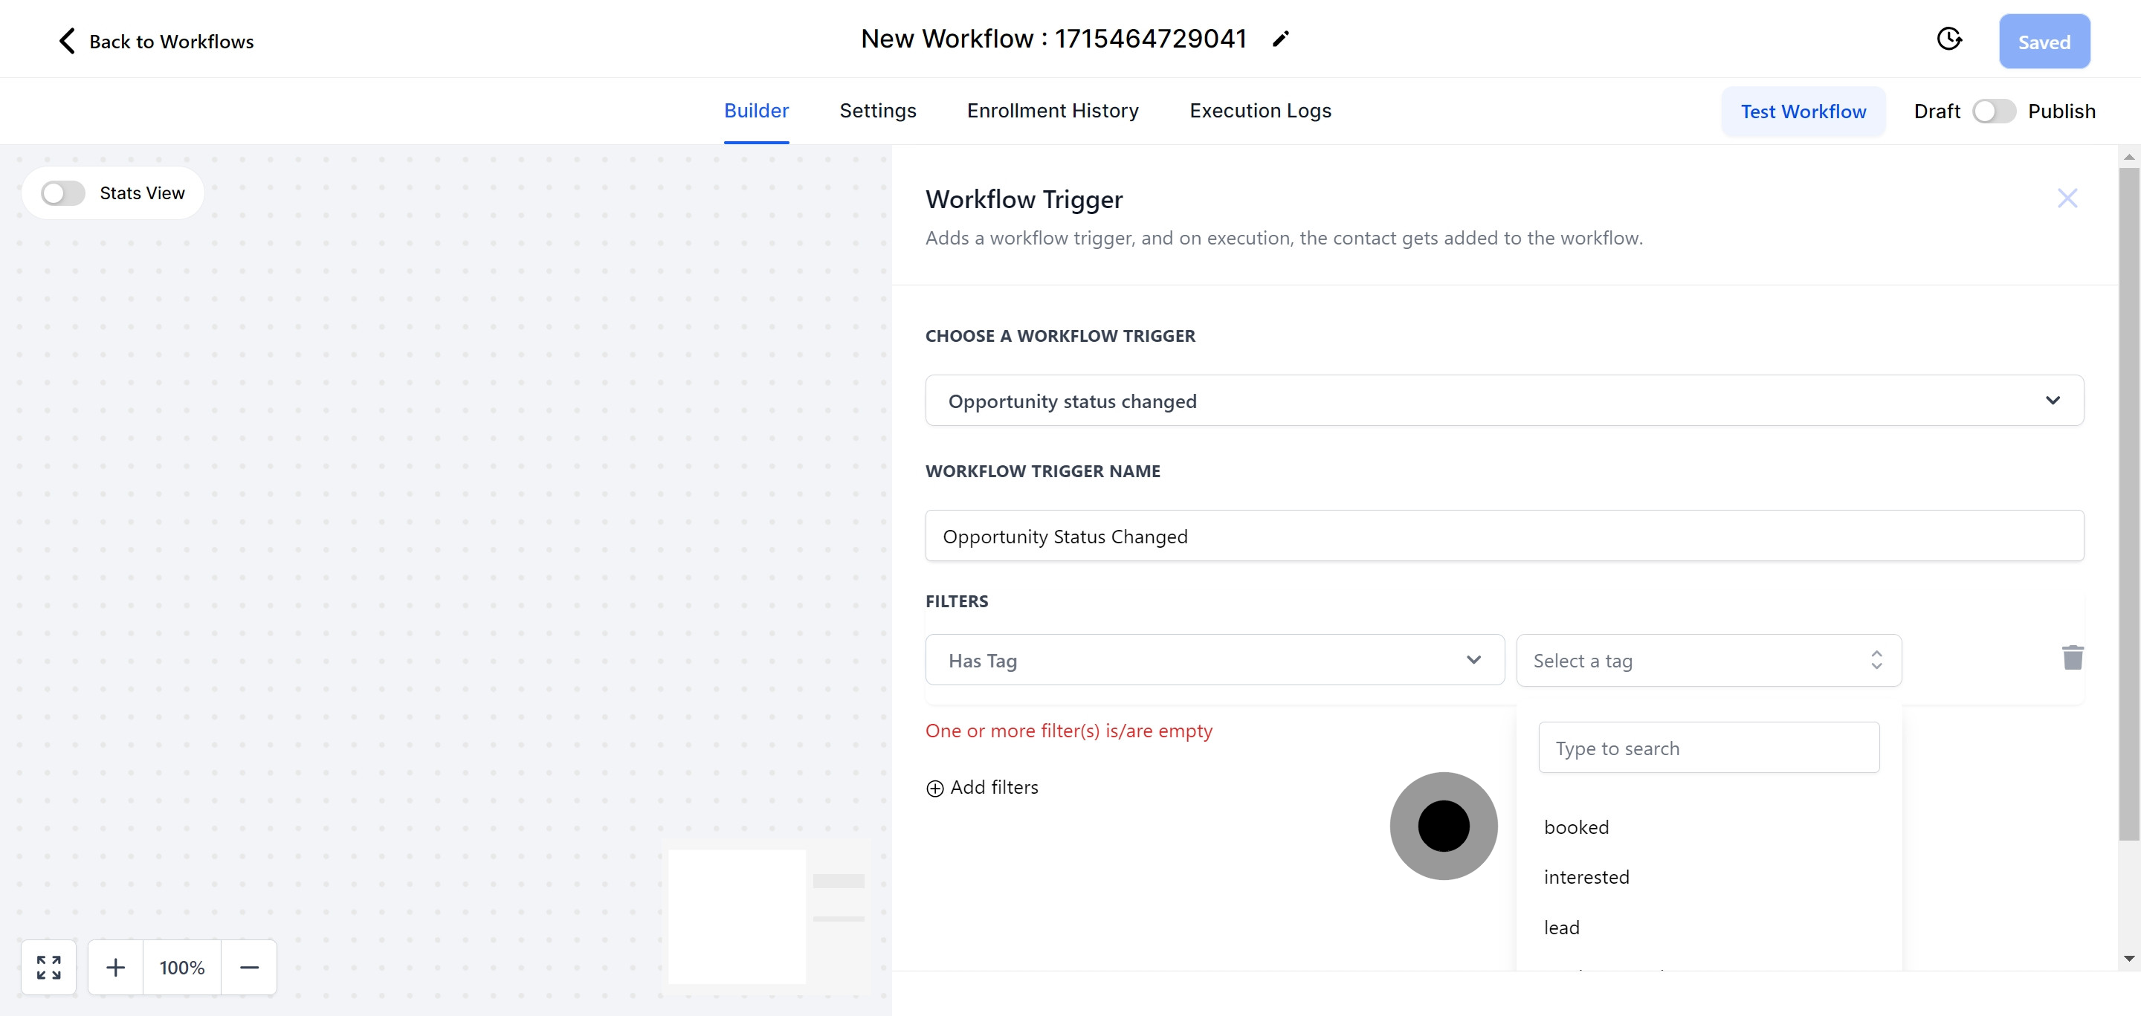
Task: Switch to the Settings tab
Action: pos(877,111)
